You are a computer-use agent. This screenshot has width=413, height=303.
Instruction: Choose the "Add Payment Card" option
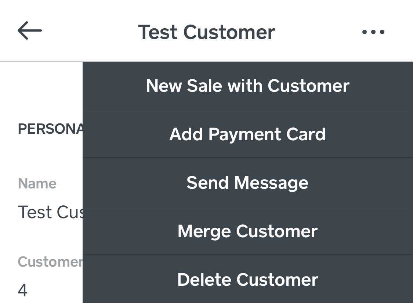click(x=247, y=134)
